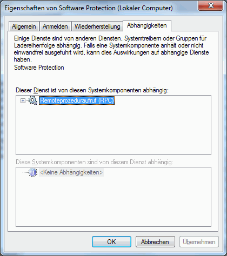
Task: Cancel with the Abbrechen button
Action: (155, 241)
